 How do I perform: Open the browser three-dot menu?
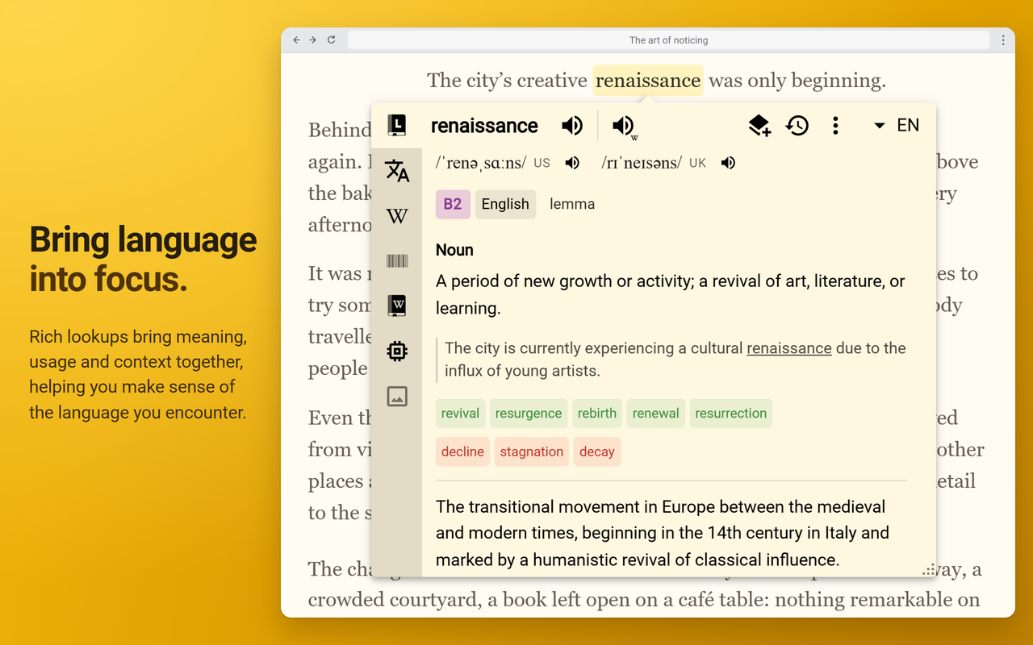pos(1003,40)
